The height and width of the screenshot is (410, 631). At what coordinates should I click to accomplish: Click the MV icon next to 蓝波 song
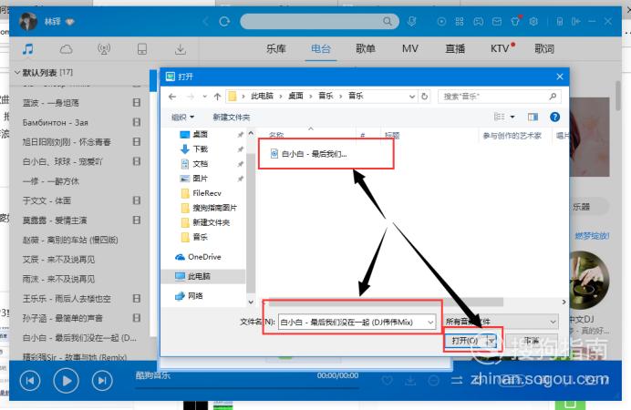(x=137, y=102)
